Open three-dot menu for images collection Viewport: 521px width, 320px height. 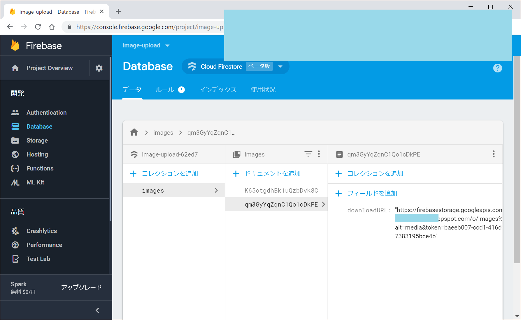point(319,154)
